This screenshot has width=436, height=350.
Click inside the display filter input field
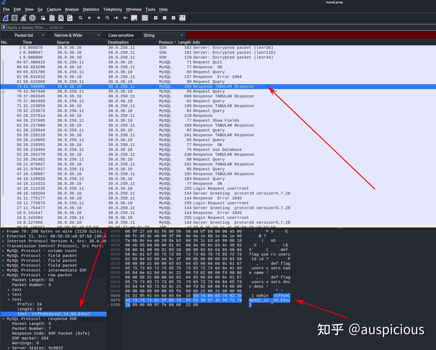[x=81, y=27]
